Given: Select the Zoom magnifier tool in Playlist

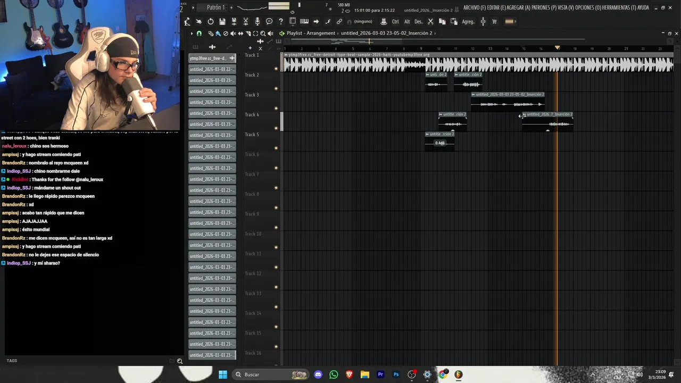Looking at the screenshot, I should (263, 33).
